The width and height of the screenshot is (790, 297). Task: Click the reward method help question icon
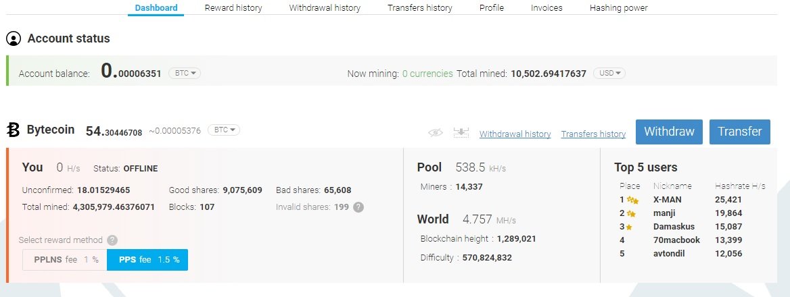tap(112, 240)
